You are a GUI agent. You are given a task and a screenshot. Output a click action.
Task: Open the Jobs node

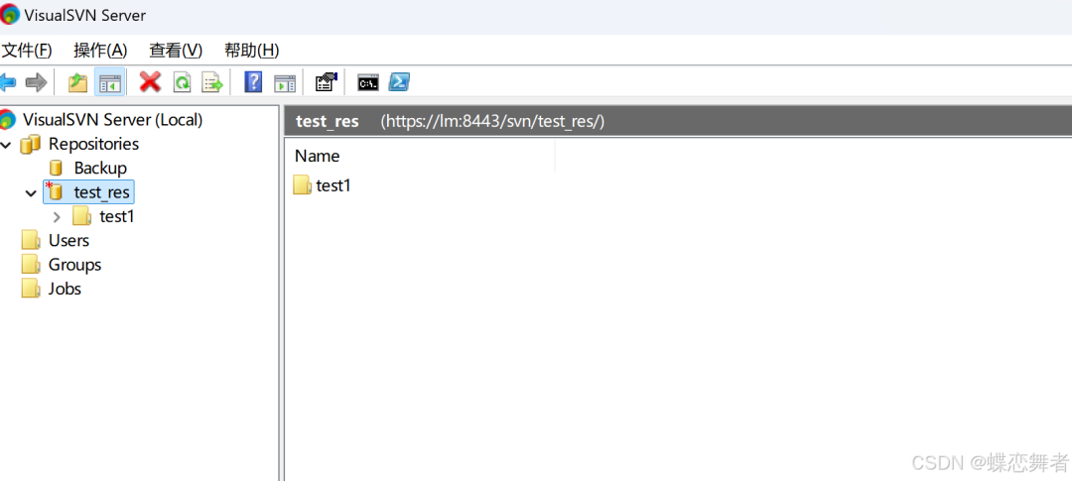pos(65,289)
